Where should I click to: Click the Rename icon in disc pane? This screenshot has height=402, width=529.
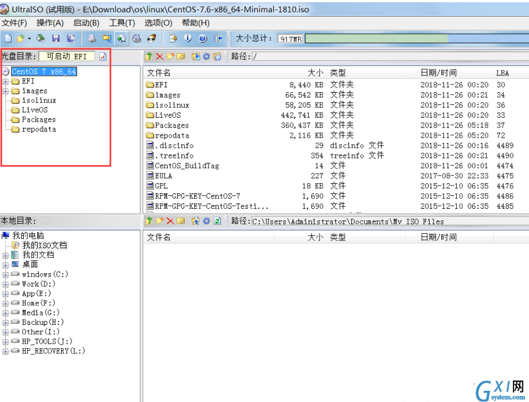[x=181, y=57]
